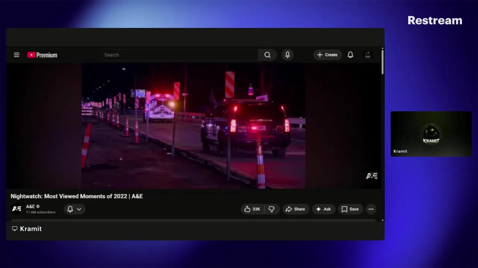Viewport: 478px width, 268px height.
Task: Click the Nightwatch video player
Action: point(193,126)
